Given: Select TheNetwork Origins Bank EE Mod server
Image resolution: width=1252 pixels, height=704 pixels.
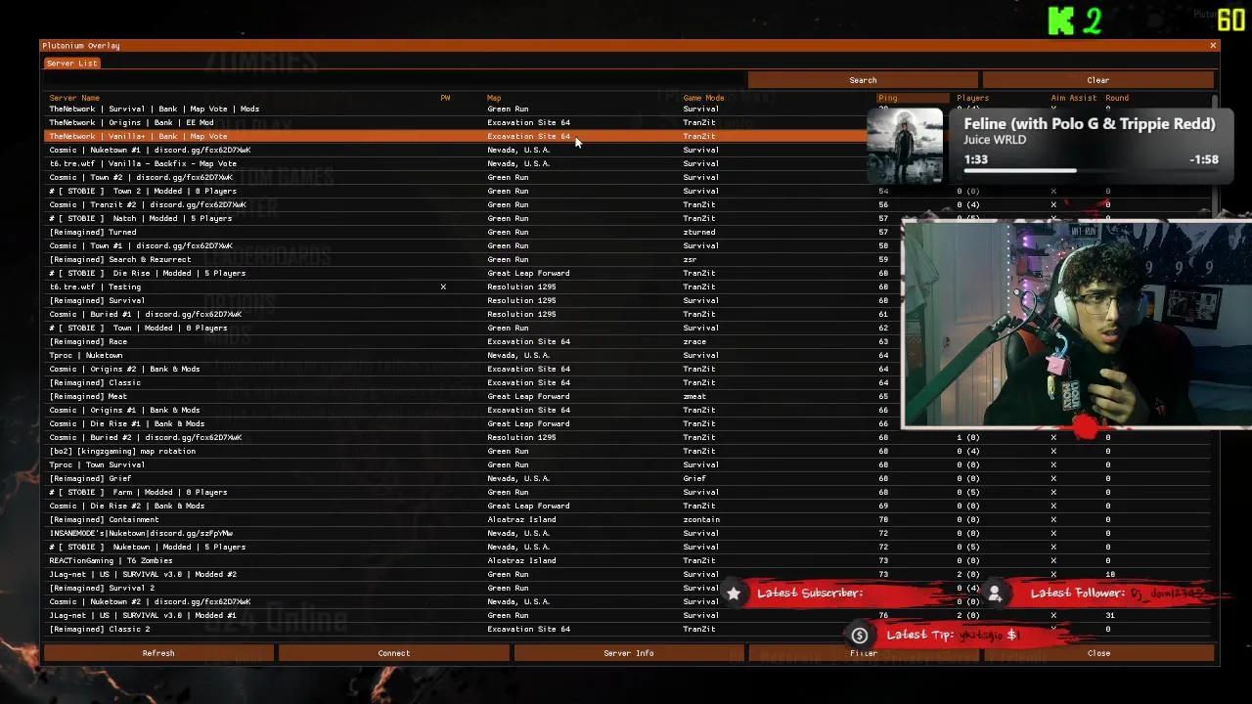Looking at the screenshot, I should point(627,122).
